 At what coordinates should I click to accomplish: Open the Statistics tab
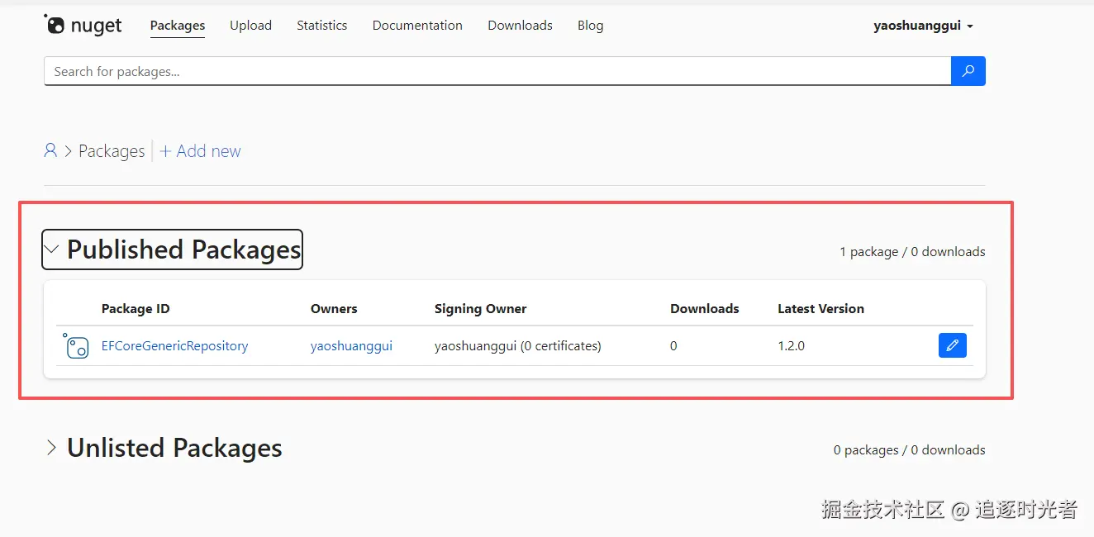[x=321, y=26]
